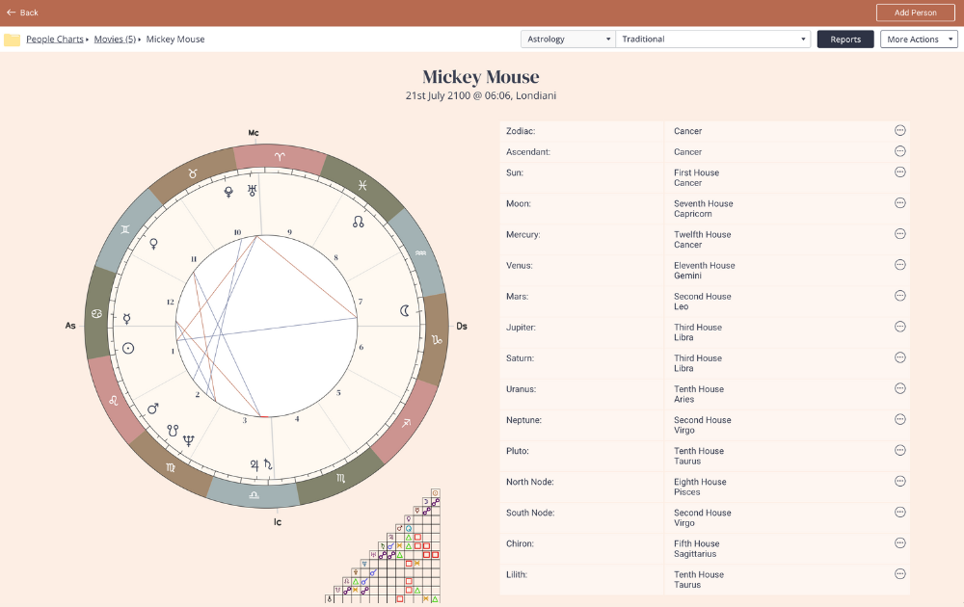Open the Astrology system dropdown
Screen dimensions: 964x607
568,40
